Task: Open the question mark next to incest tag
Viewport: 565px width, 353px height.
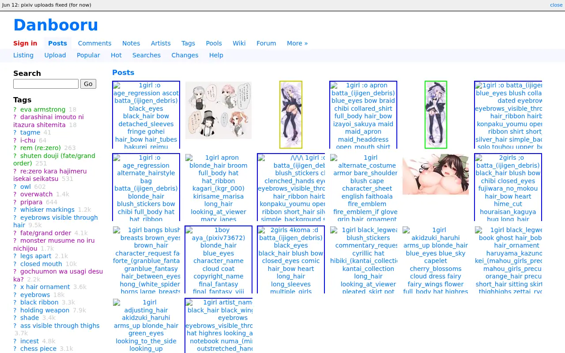Action: click(15, 341)
